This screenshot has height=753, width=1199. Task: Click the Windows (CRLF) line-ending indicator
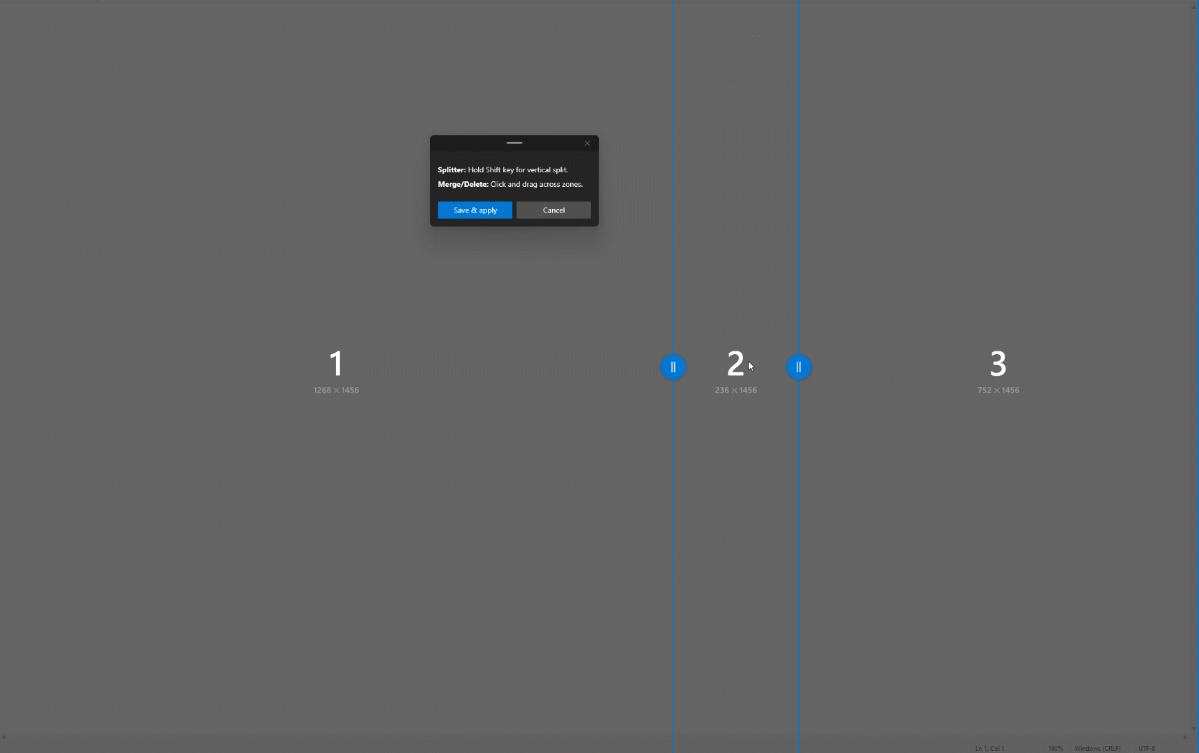point(1098,747)
